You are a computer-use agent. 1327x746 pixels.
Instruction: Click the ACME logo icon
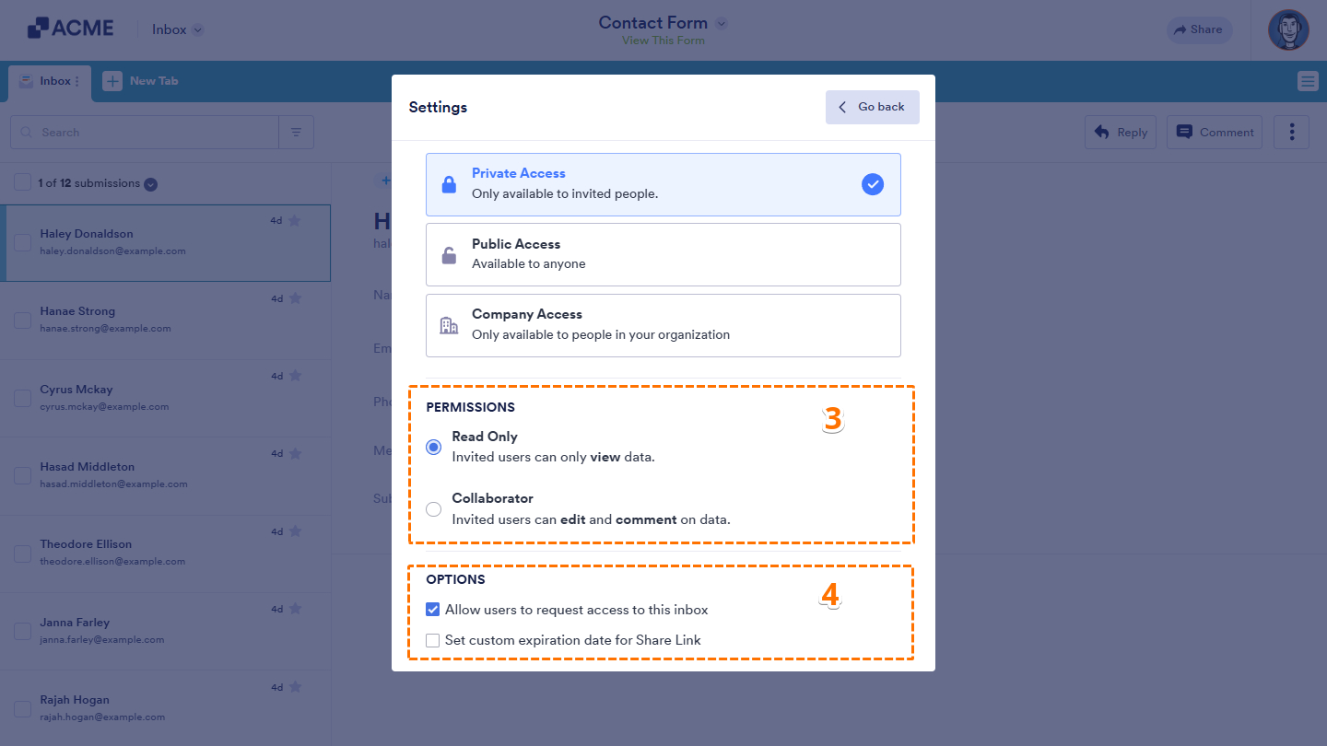click(38, 27)
